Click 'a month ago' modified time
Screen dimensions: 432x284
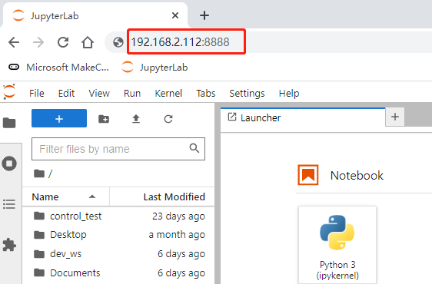[x=177, y=234]
